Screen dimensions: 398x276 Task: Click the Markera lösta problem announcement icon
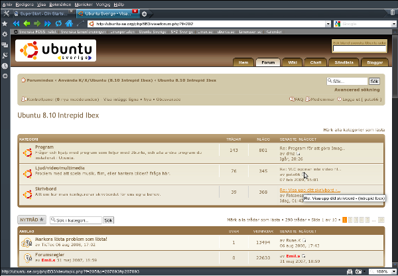(x=27, y=243)
